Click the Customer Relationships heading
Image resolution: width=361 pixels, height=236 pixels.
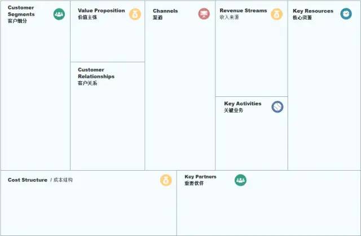(x=96, y=73)
